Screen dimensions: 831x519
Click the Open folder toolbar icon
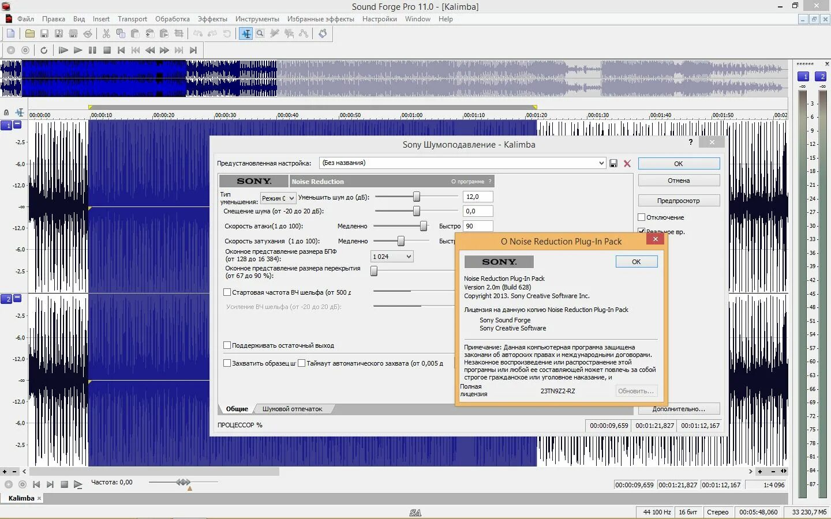pyautogui.click(x=29, y=33)
